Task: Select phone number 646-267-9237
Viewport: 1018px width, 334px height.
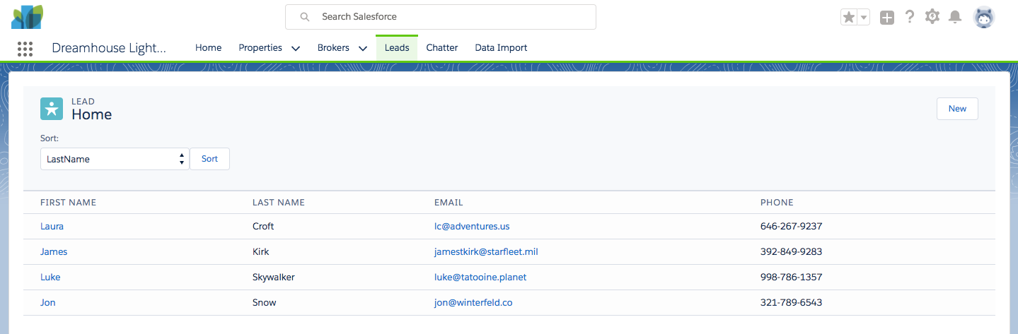Action: pyautogui.click(x=791, y=227)
